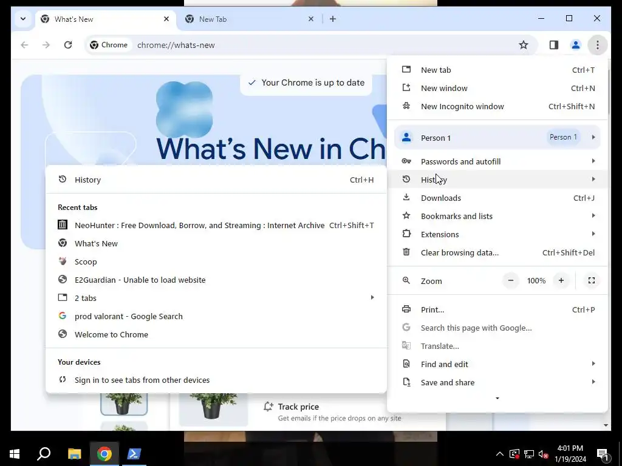Reopen the Scoop recent tab

tap(216, 262)
